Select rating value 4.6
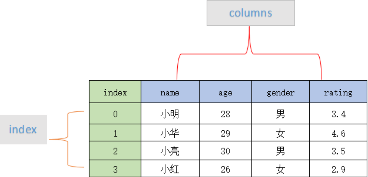The image size is (368, 177). coord(338,133)
